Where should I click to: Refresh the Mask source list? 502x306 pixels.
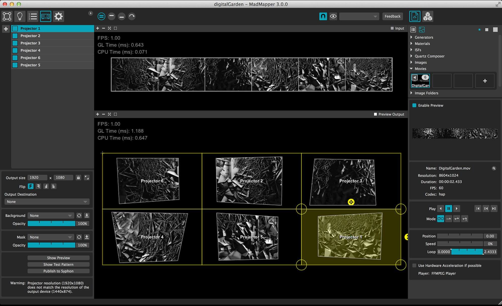click(x=79, y=237)
